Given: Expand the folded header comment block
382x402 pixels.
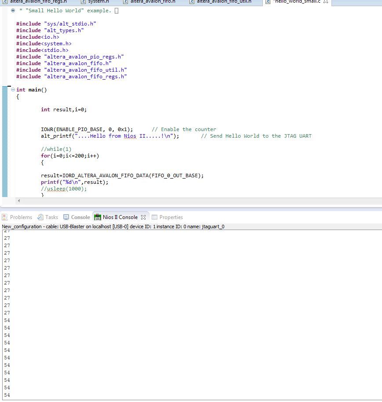Looking at the screenshot, I should pos(13,10).
